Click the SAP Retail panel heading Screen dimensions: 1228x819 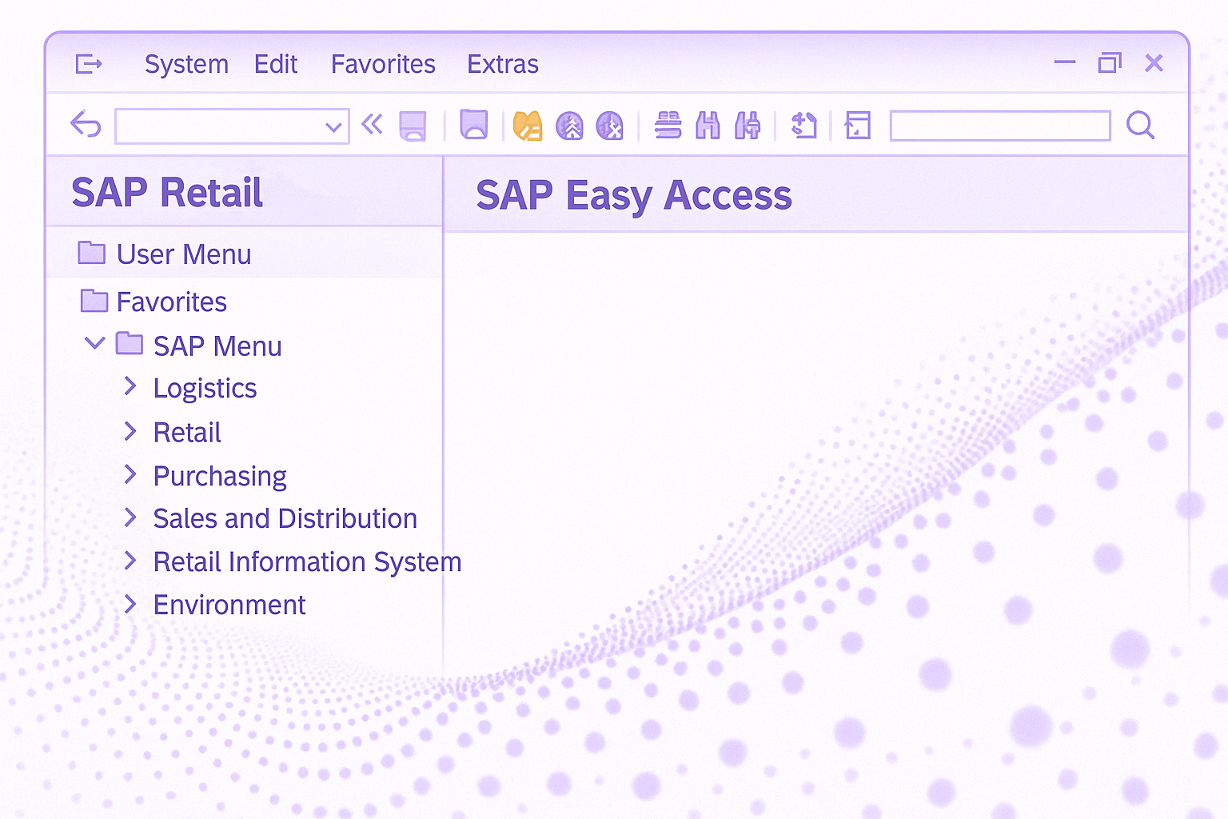tap(167, 193)
